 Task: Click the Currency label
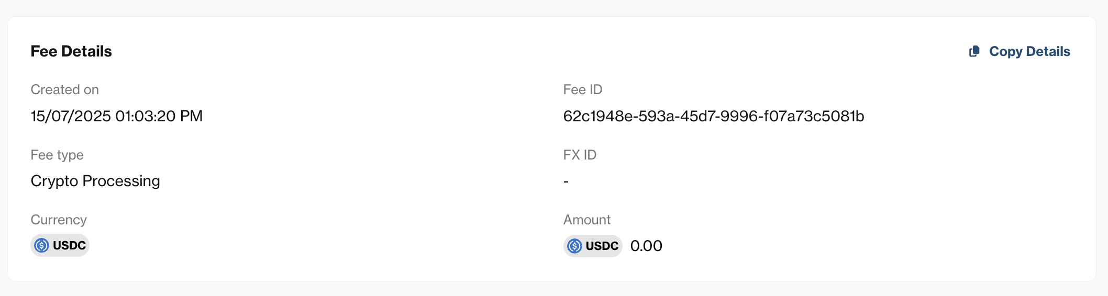coord(59,220)
